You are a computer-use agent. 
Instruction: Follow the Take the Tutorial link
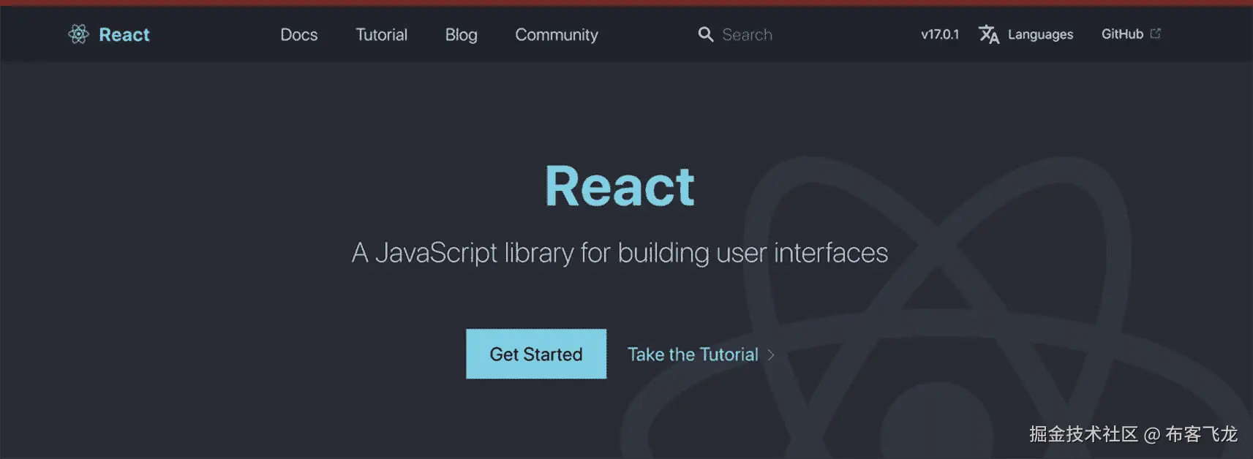coord(693,354)
